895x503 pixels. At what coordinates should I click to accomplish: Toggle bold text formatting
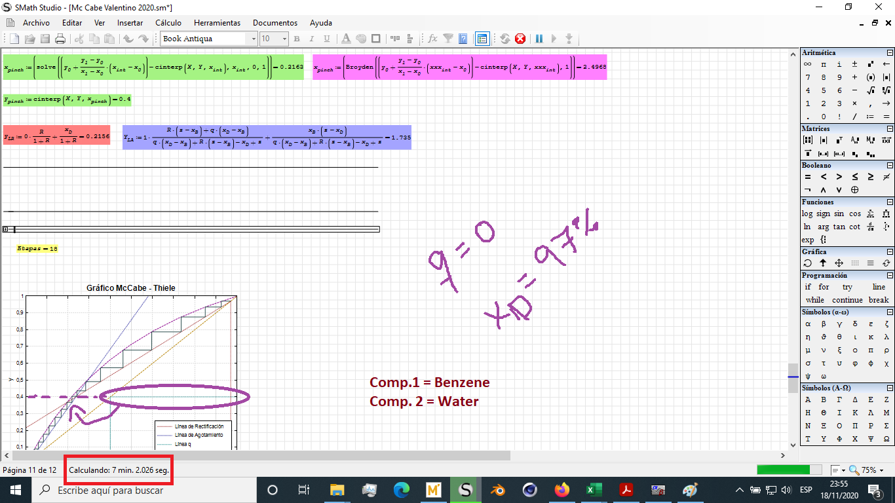click(296, 39)
